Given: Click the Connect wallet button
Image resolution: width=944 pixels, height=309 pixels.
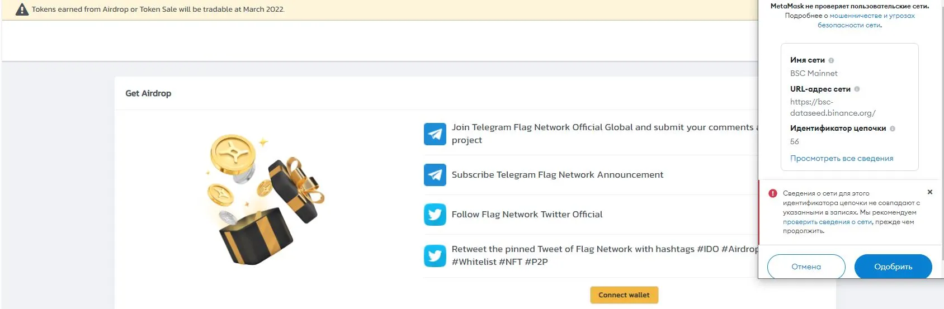Looking at the screenshot, I should pyautogui.click(x=624, y=295).
